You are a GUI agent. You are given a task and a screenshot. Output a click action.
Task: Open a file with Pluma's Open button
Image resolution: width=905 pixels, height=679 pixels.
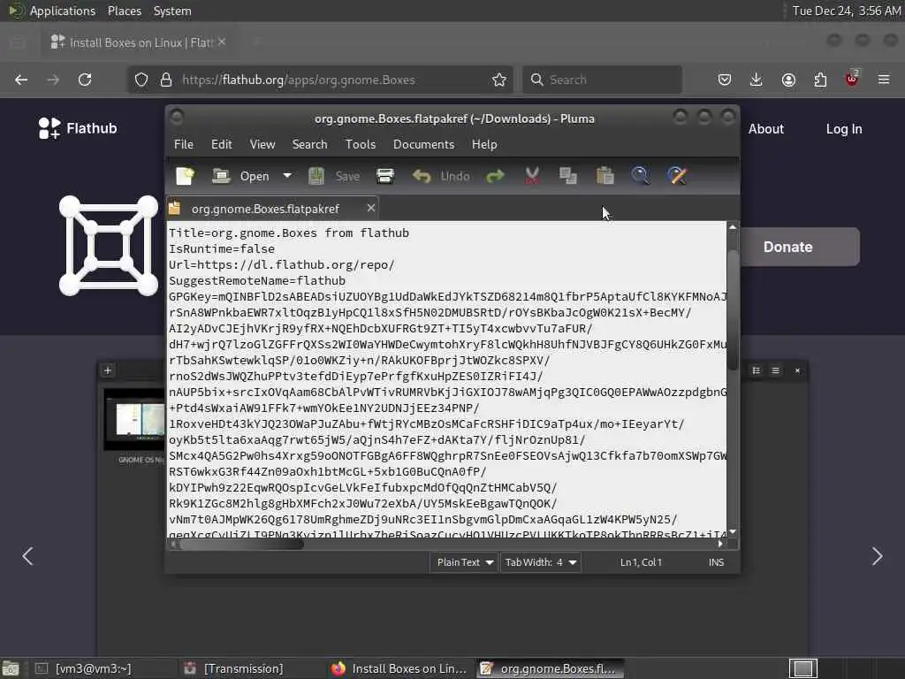[x=240, y=176]
